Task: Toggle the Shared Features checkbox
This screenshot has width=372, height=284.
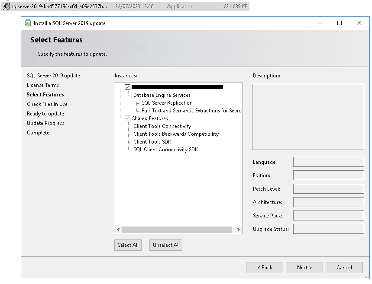Action: pyautogui.click(x=127, y=118)
